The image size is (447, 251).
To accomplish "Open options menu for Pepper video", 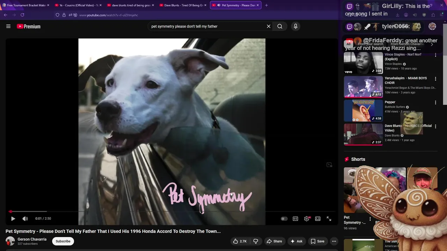I will [435, 102].
